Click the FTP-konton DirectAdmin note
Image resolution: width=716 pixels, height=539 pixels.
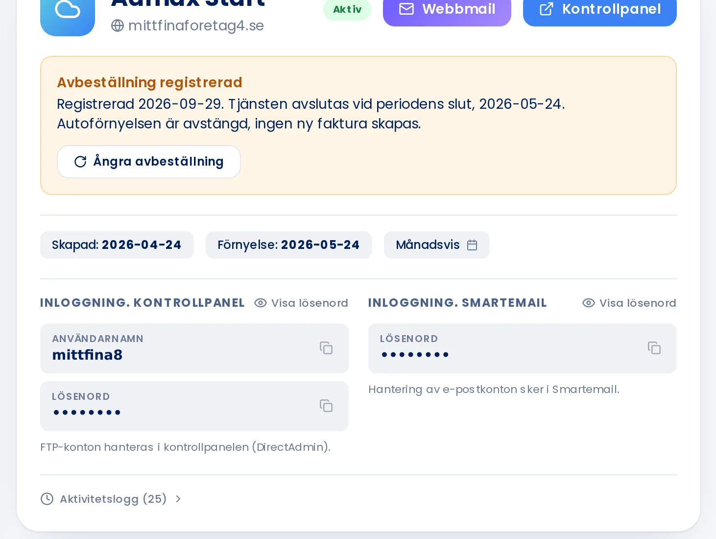186,447
